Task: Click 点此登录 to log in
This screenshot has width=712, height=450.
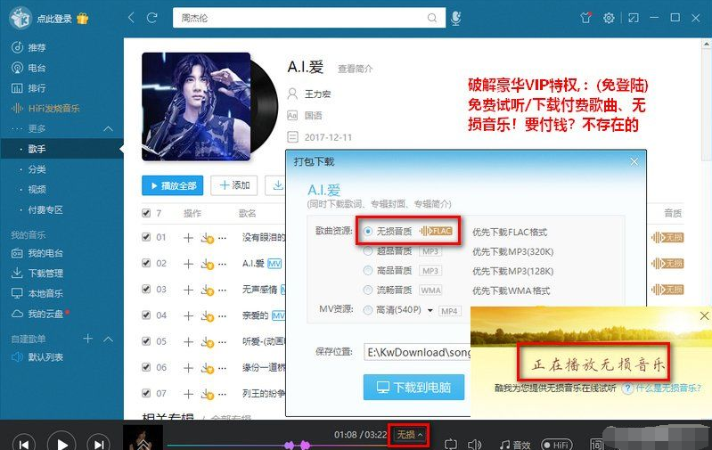Action: [54, 19]
